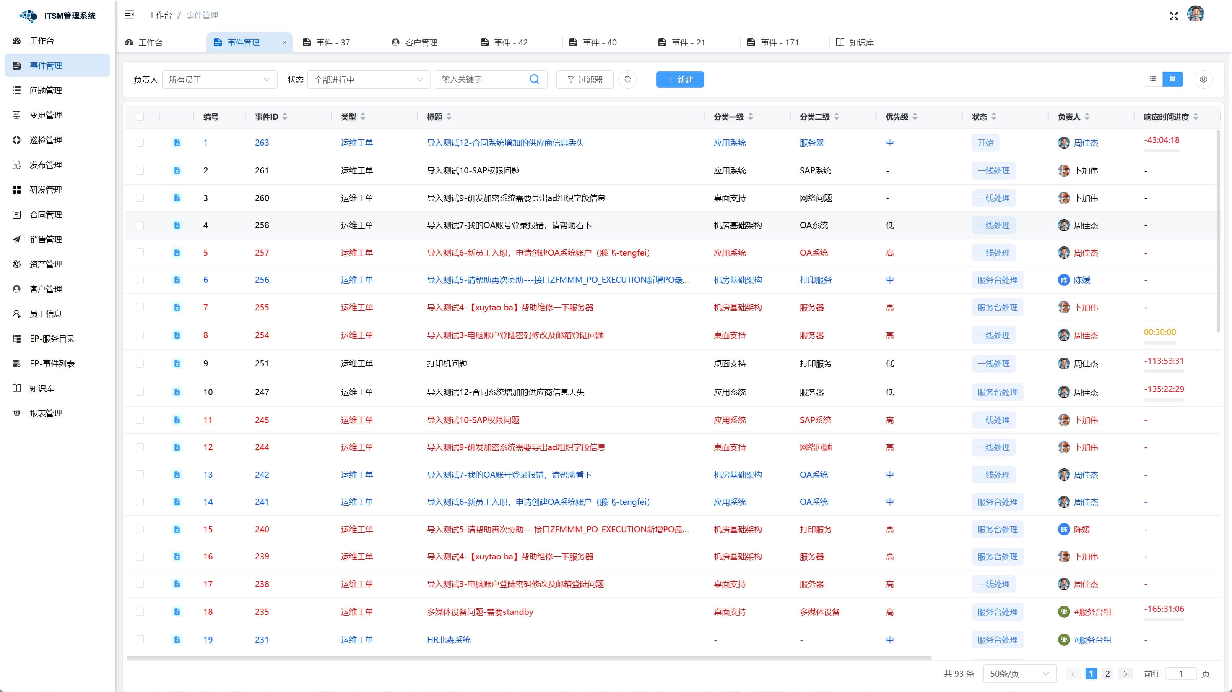This screenshot has width=1232, height=692.
Task: Click the refresh icon next to 过滤器
Action: [x=627, y=79]
